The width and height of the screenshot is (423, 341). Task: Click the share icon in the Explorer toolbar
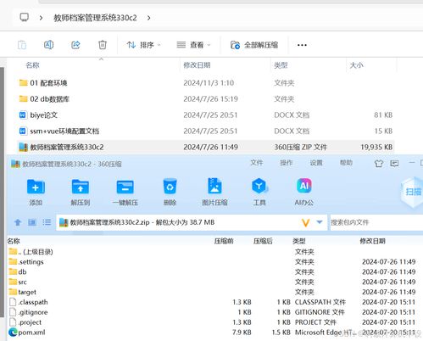75,45
